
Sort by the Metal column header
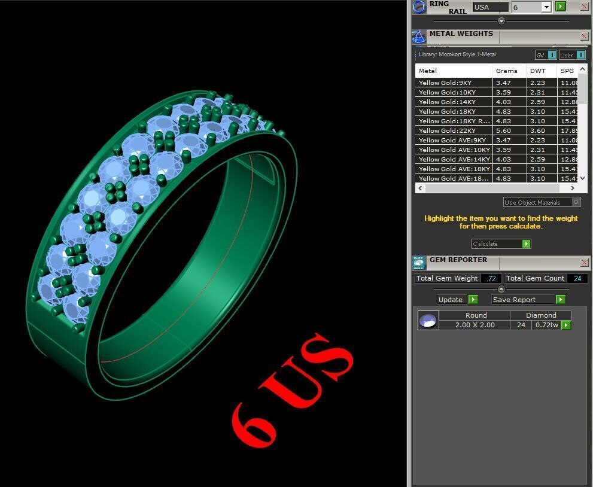tap(454, 71)
